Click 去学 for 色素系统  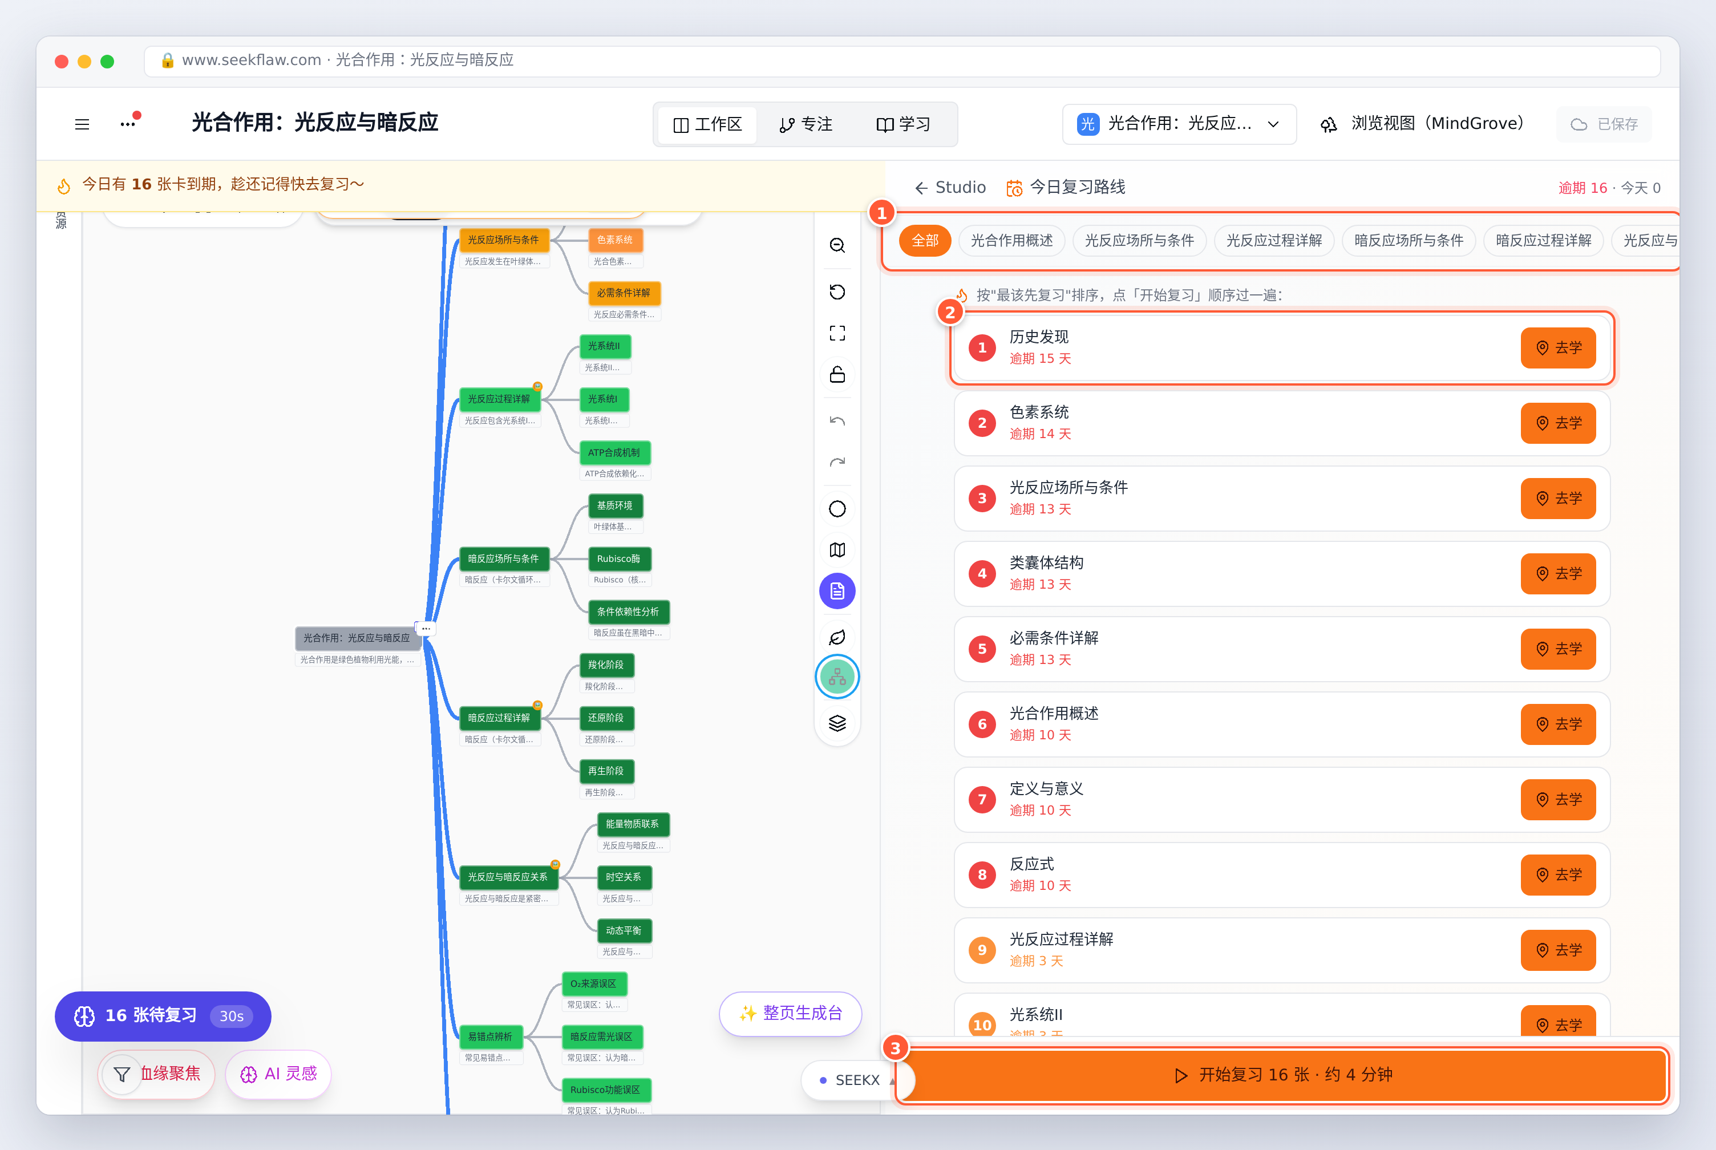tap(1557, 423)
